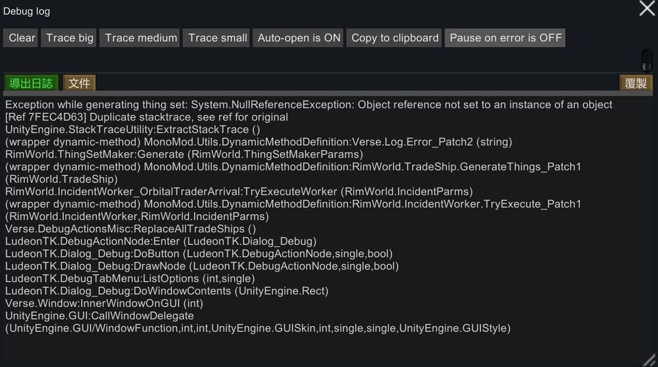Choose Trace small option

218,38
